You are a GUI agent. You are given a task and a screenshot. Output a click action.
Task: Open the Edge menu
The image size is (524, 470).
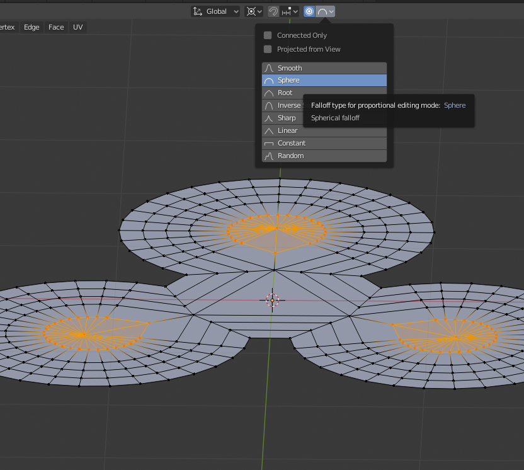31,27
